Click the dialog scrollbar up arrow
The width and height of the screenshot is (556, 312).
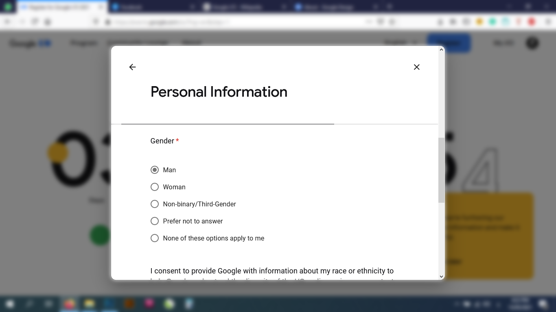[x=441, y=50]
